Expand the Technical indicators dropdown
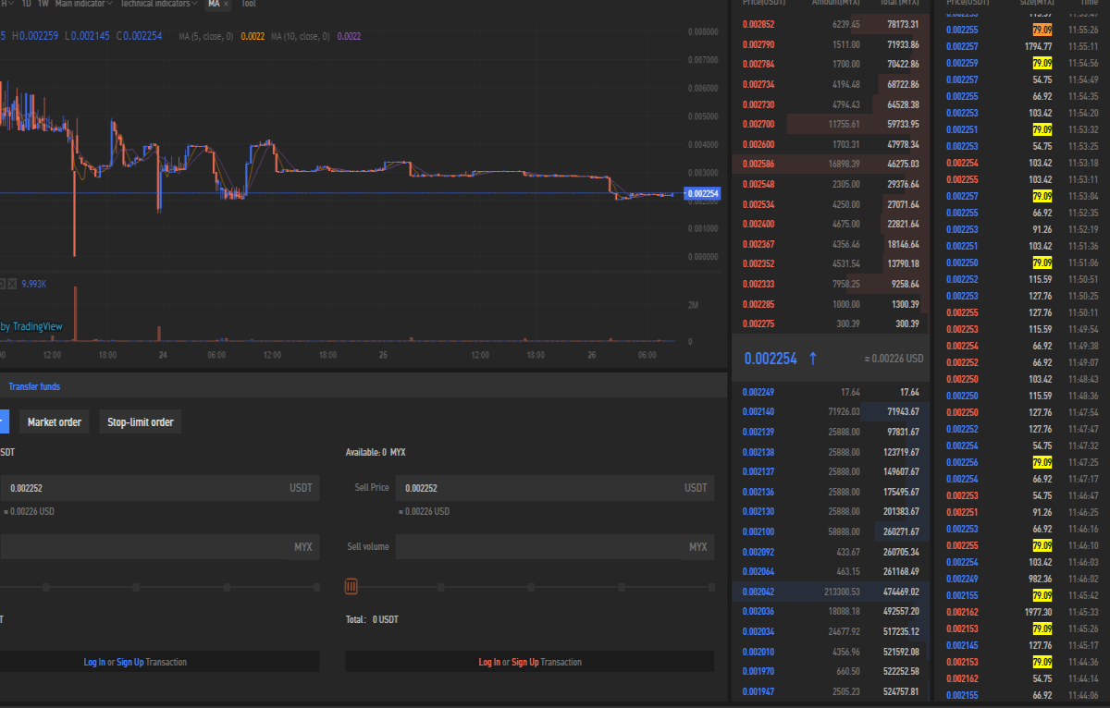The width and height of the screenshot is (1110, 708). pos(161,4)
